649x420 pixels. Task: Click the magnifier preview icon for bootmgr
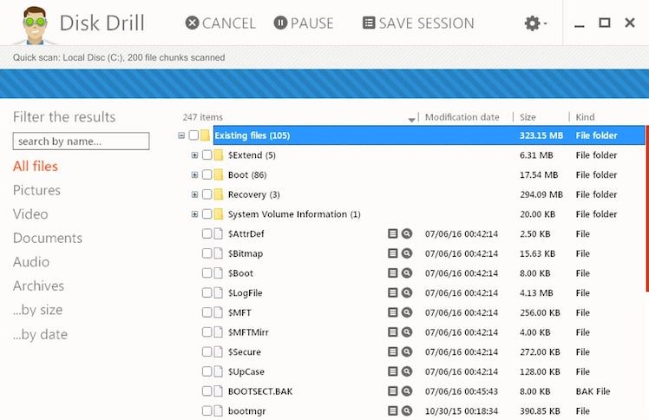click(x=406, y=410)
